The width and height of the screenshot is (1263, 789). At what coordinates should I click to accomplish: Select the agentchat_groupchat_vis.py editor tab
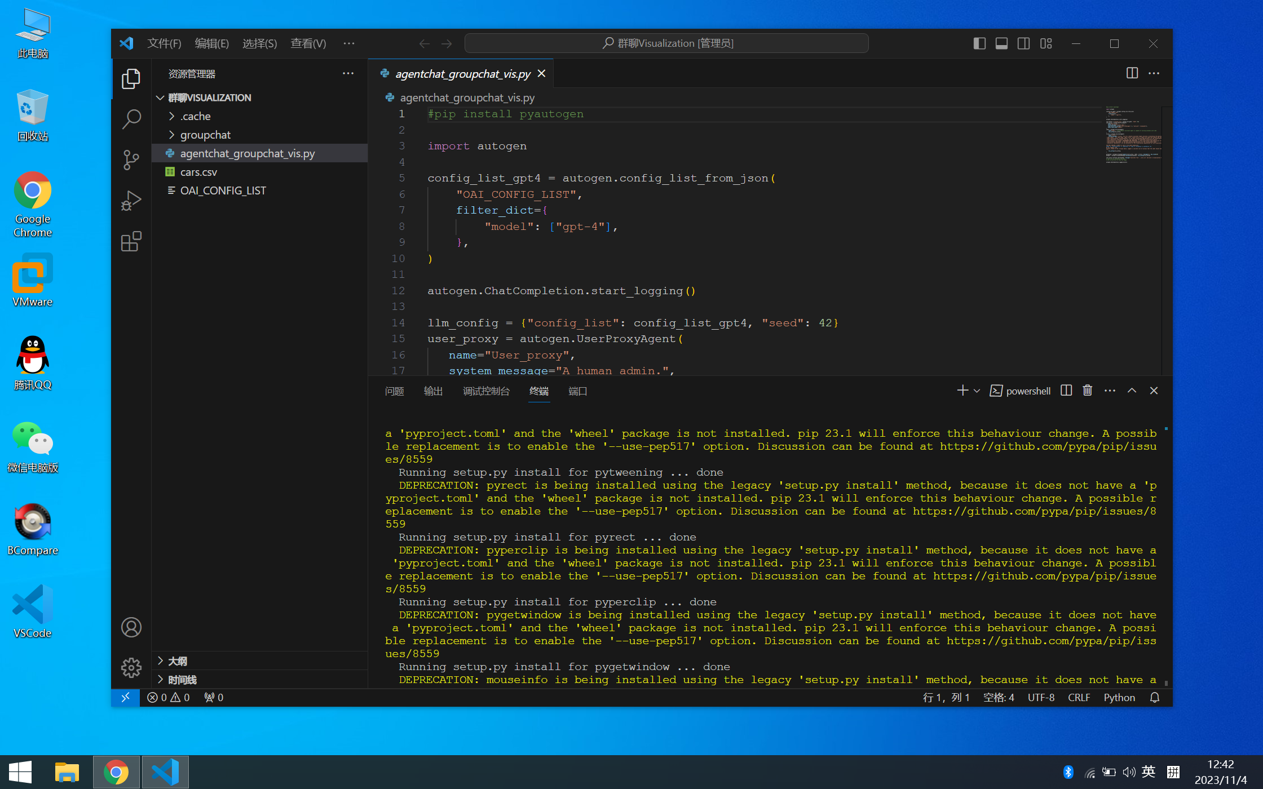click(x=461, y=74)
